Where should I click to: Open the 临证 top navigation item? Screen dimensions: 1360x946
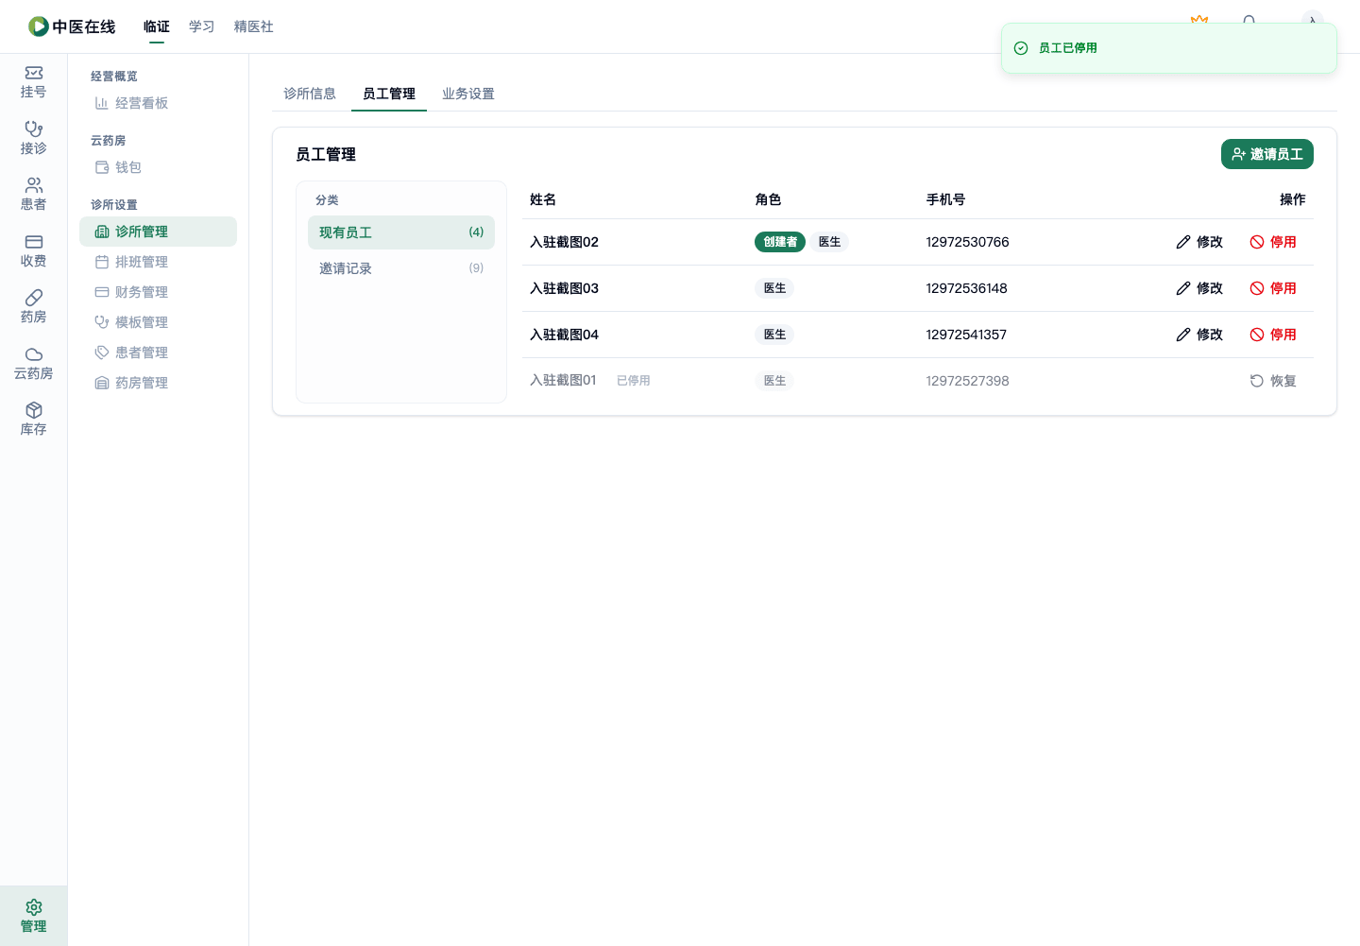click(157, 26)
